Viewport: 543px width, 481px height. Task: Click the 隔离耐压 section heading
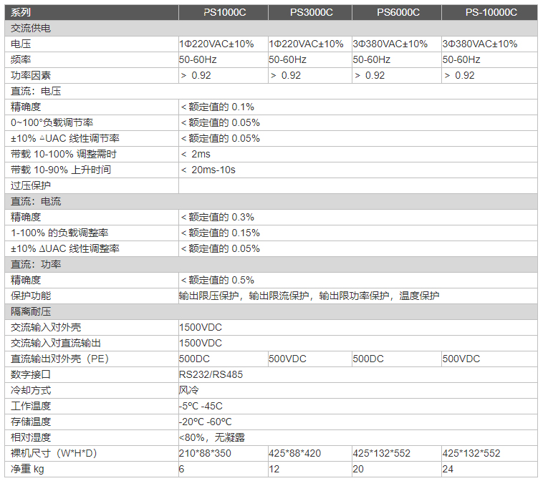(x=31, y=312)
